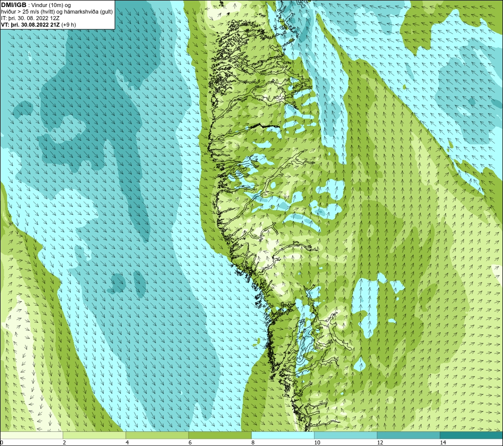
Task: Click the DMI/IGB title text
Action: (x=14, y=5)
